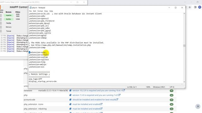Click the Apache module label in XAMPP

pos(9,15)
